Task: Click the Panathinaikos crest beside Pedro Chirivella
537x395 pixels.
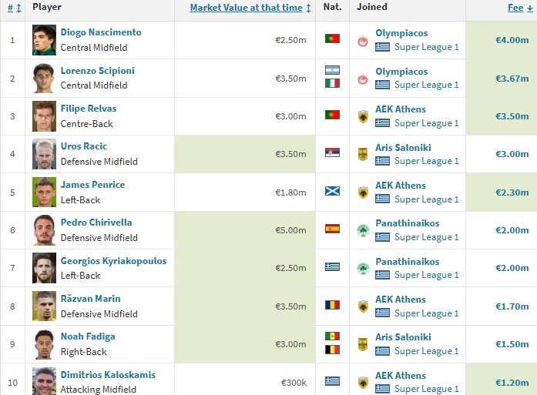Action: click(363, 230)
